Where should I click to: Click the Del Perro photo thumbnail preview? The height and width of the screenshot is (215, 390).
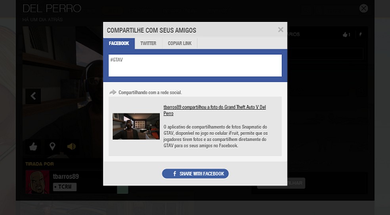pyautogui.click(x=136, y=126)
